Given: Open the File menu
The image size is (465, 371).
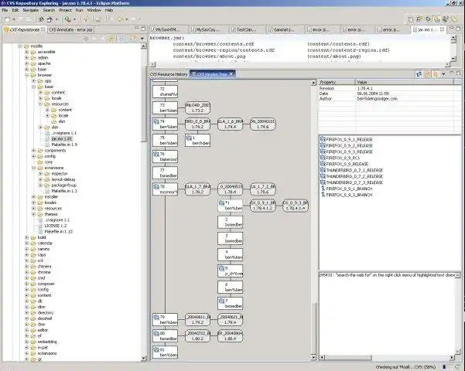Looking at the screenshot, I should click(5, 10).
